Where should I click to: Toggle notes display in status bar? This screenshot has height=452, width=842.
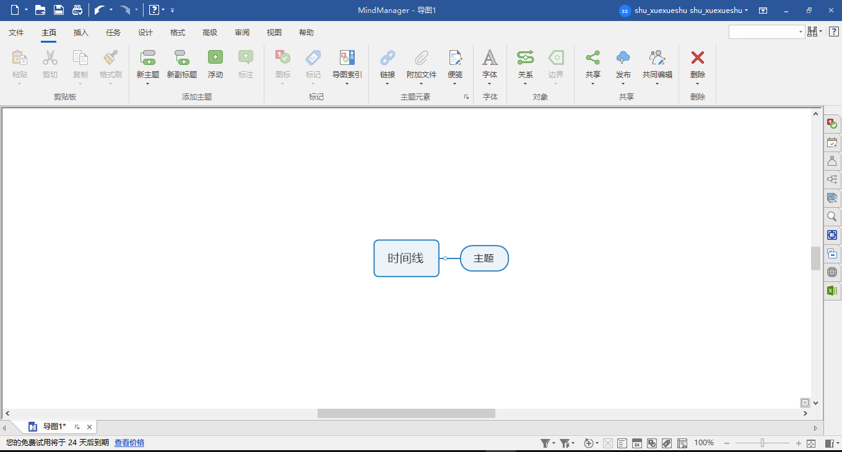point(622,443)
